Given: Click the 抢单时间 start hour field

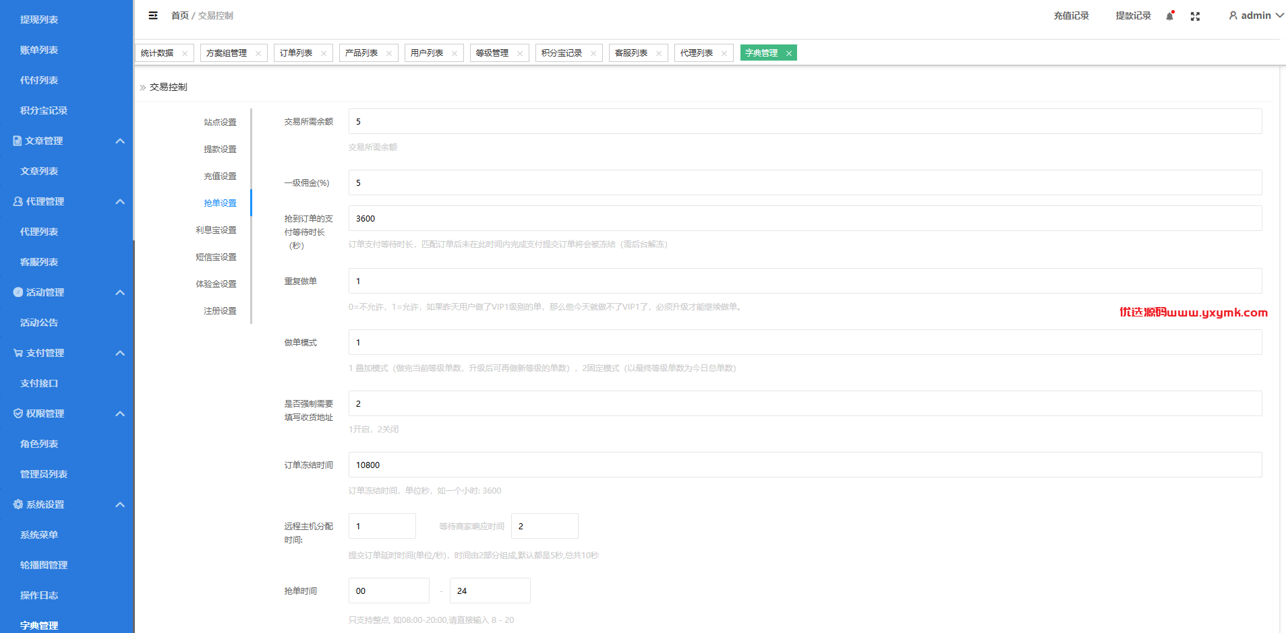Looking at the screenshot, I should point(389,591).
